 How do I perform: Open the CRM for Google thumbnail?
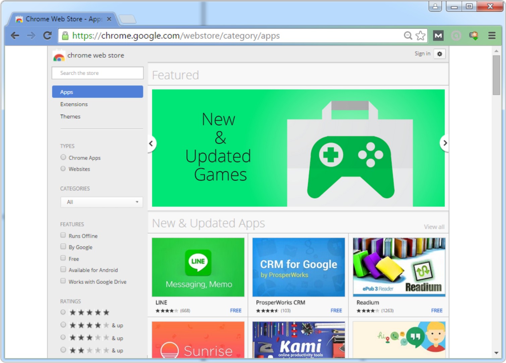(299, 267)
